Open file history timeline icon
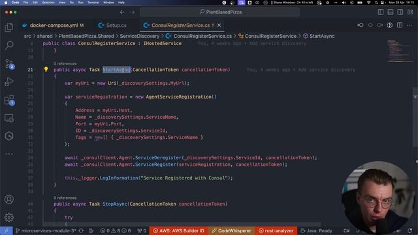 [390, 25]
